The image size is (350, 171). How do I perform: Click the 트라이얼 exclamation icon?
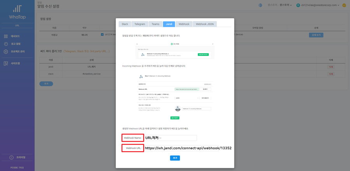tap(12, 157)
